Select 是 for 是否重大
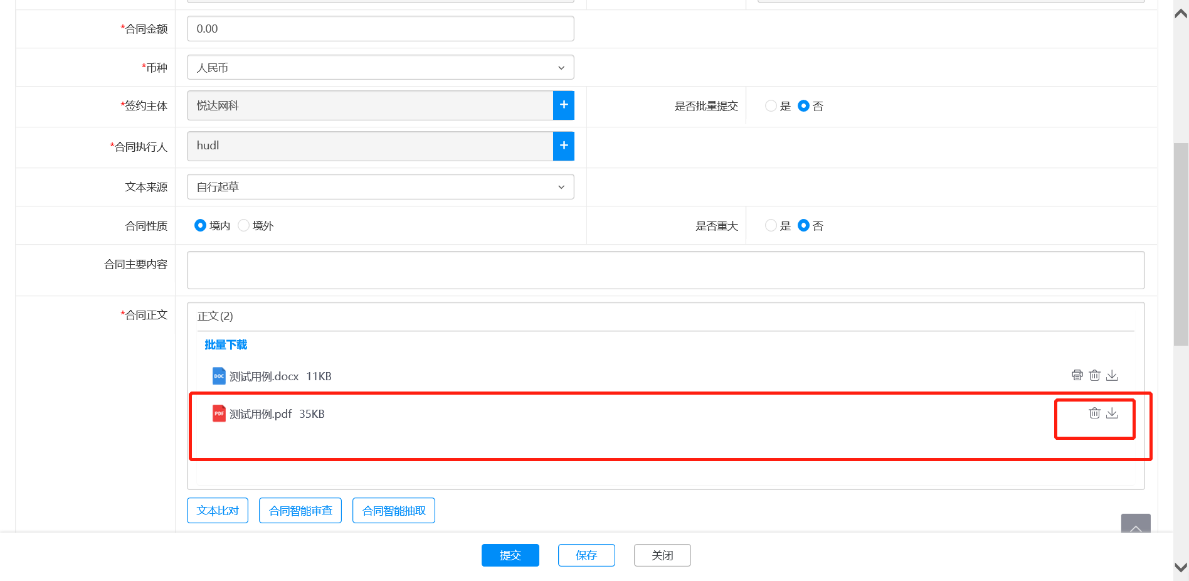1189x581 pixels. pyautogui.click(x=771, y=226)
